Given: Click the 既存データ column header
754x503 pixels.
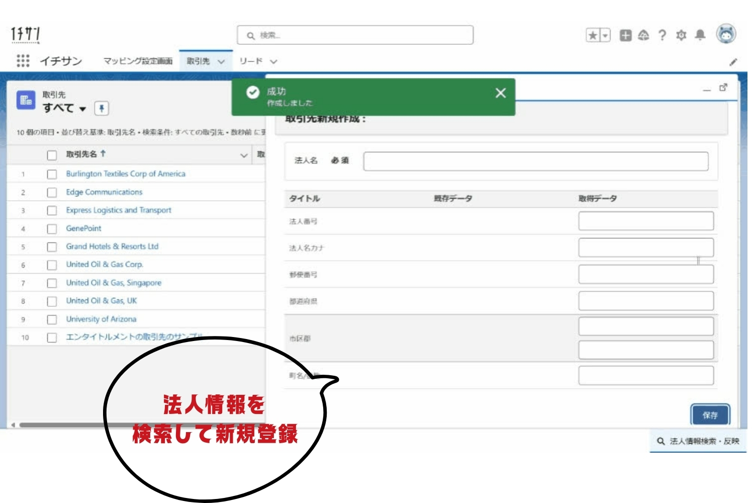Looking at the screenshot, I should 453,199.
